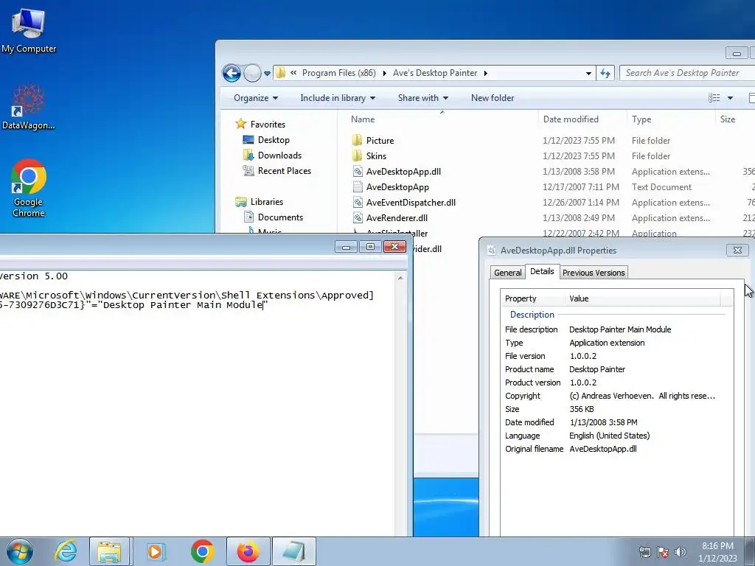Click the Value column header
Image resolution: width=755 pixels, height=566 pixels.
[643, 298]
